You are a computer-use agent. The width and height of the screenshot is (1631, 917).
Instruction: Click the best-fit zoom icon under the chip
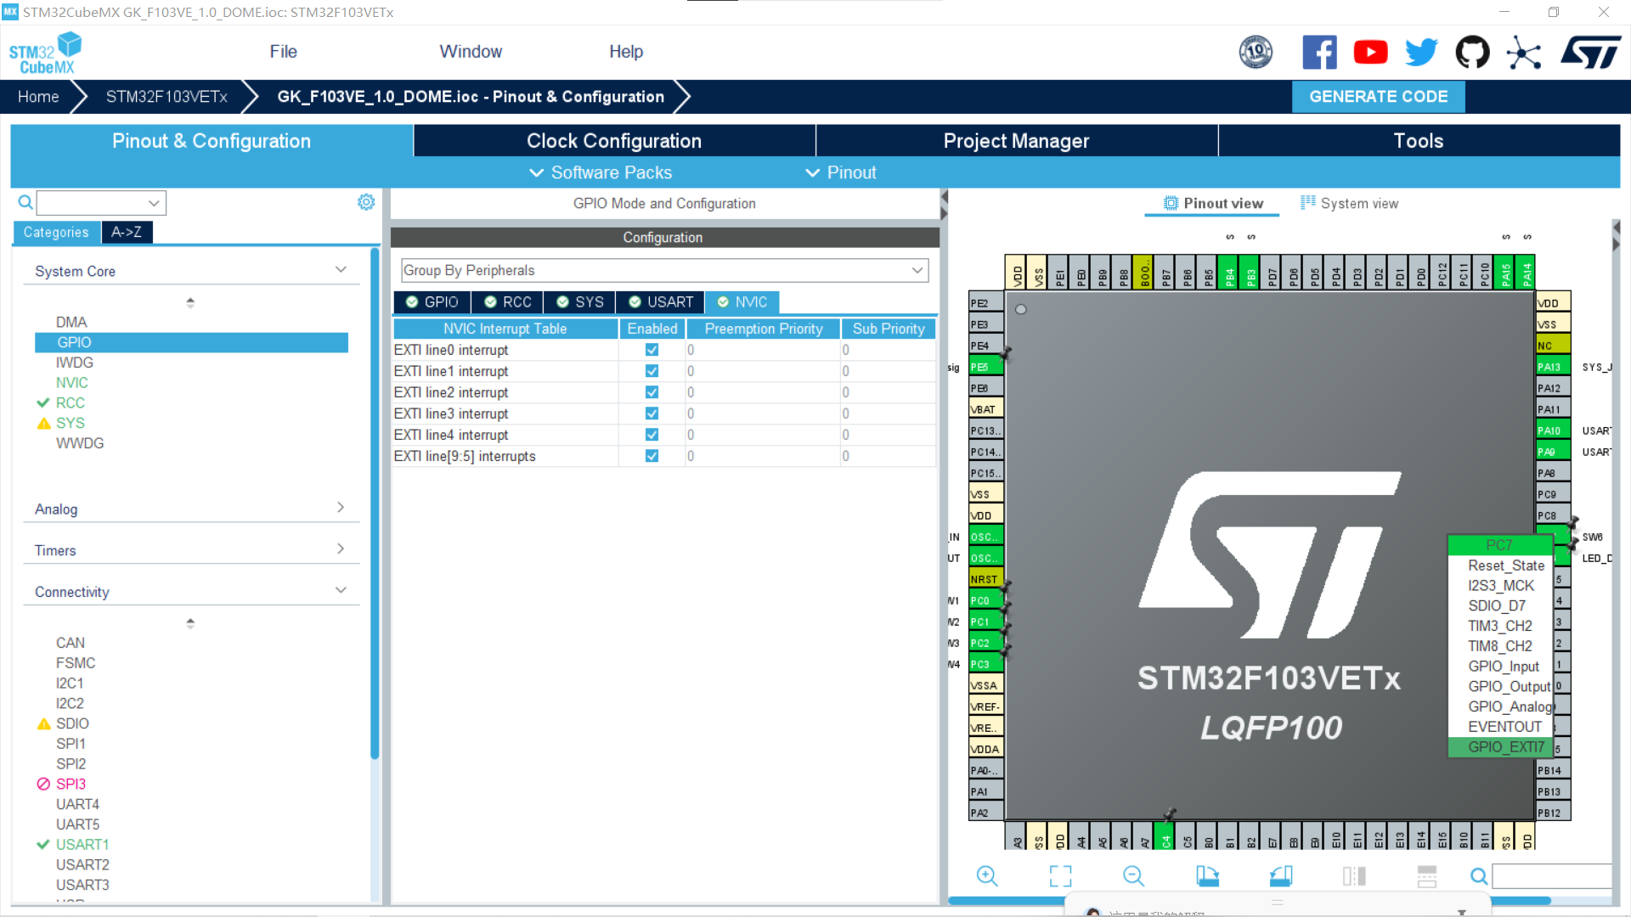click(x=1060, y=875)
